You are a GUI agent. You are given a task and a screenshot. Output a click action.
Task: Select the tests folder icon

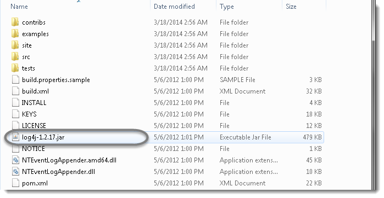pos(15,68)
